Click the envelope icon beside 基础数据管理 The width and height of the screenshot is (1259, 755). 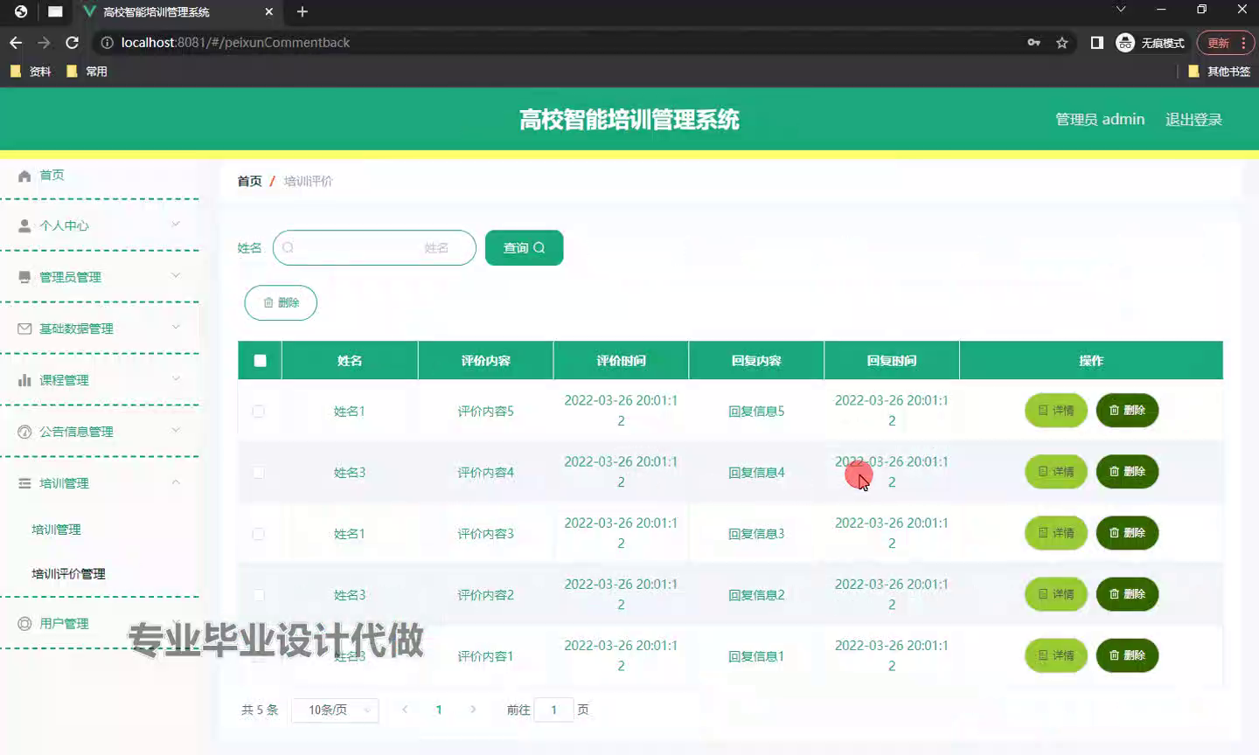tap(24, 329)
